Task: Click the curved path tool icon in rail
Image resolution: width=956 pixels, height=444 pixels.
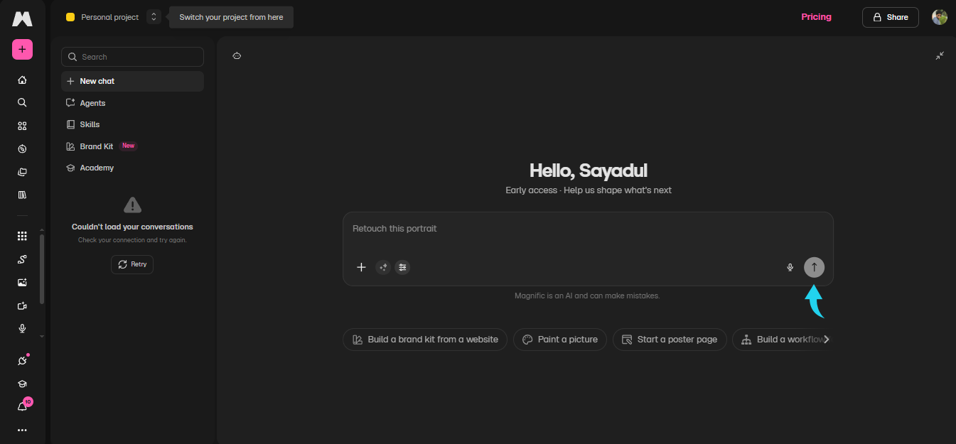Action: 22,259
